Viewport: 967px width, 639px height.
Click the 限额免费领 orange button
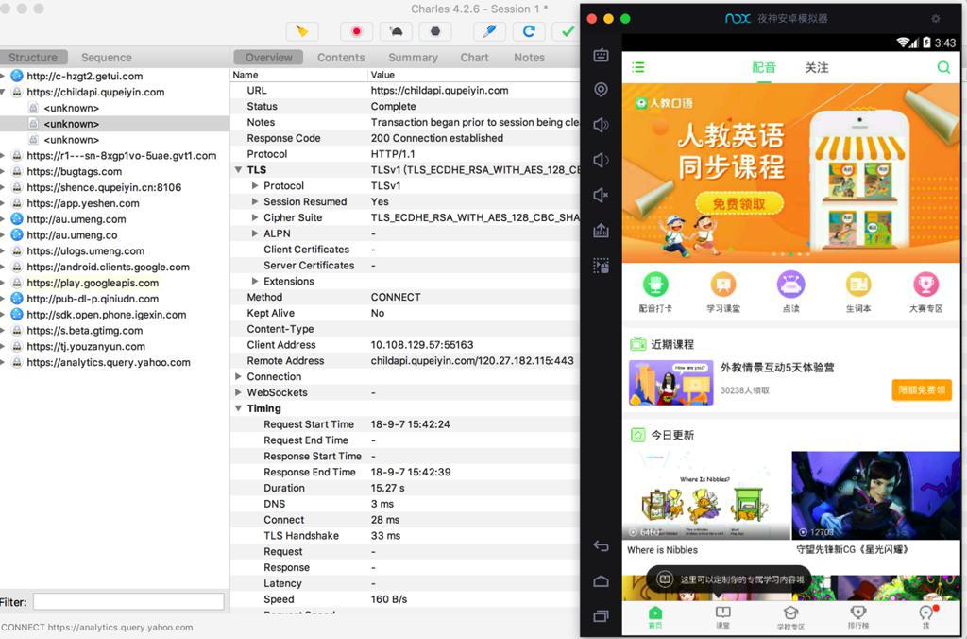[922, 389]
